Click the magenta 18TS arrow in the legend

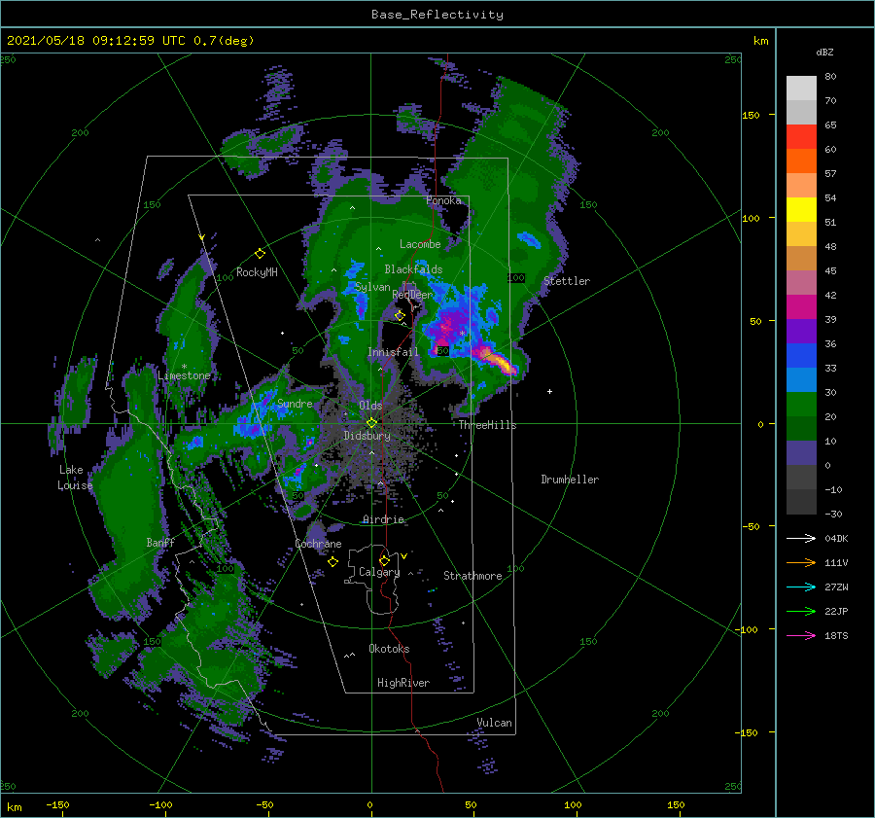(x=801, y=635)
